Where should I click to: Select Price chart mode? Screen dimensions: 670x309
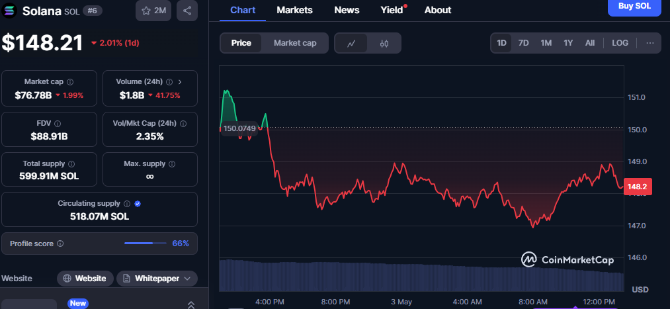pyautogui.click(x=241, y=43)
